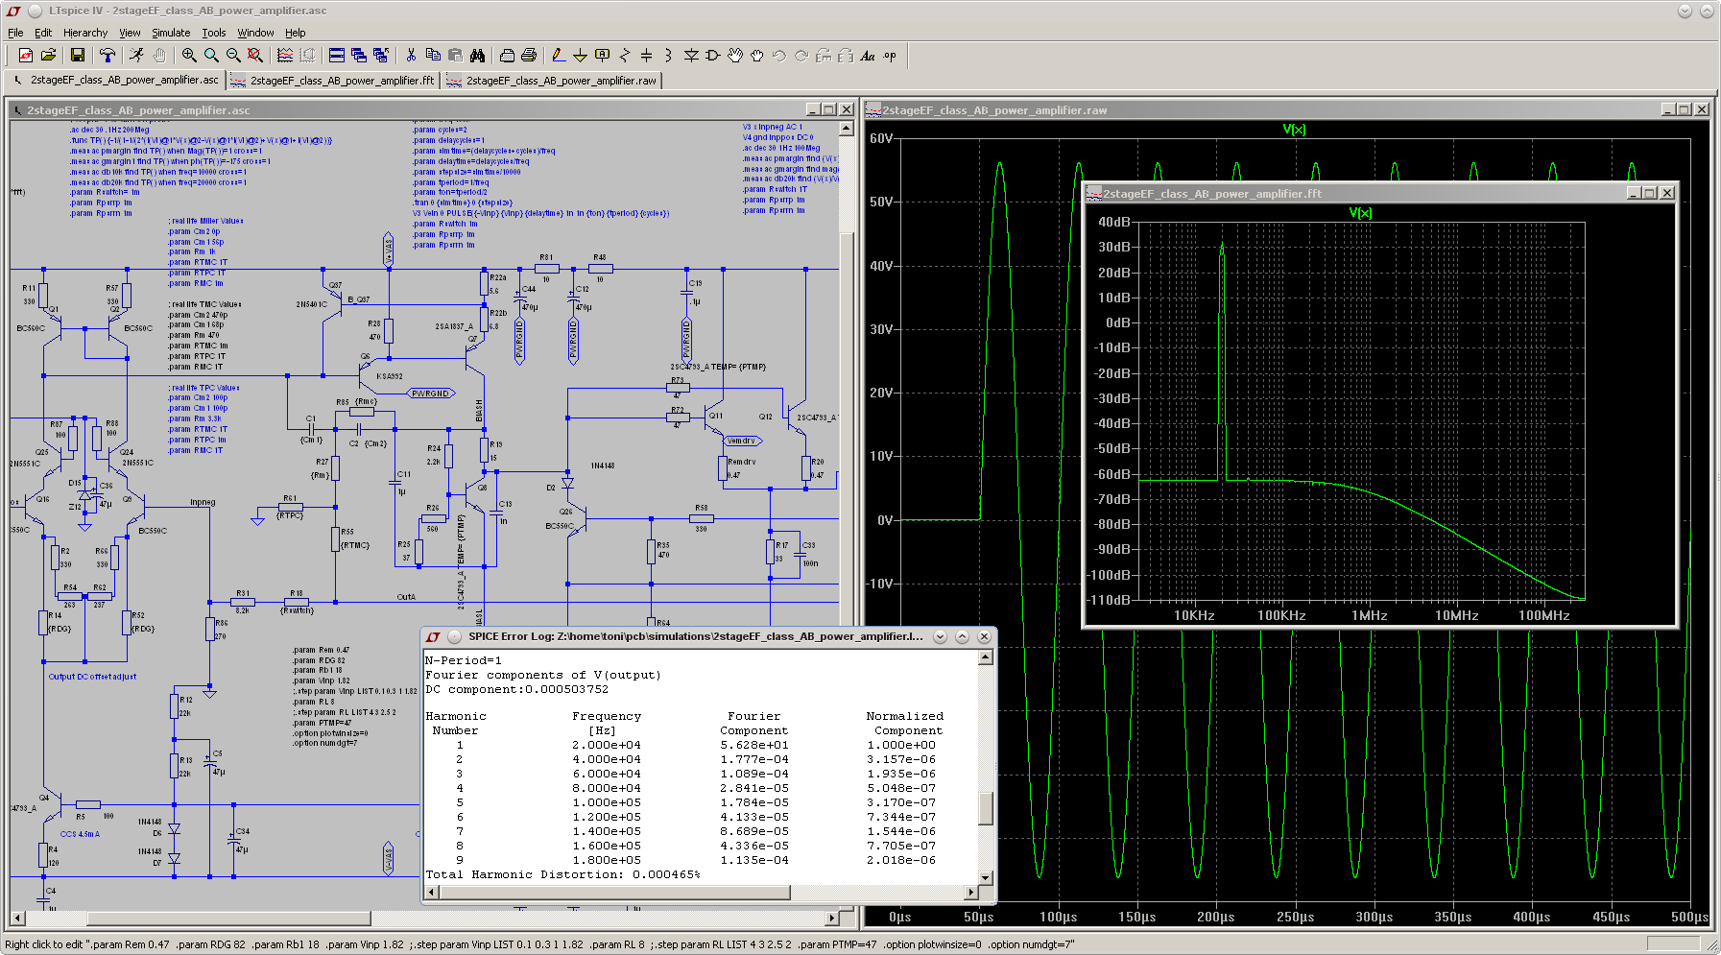Screen dimensions: 1721x955
Task: Select the Zoom Out magnifier tool
Action: pyautogui.click(x=233, y=56)
